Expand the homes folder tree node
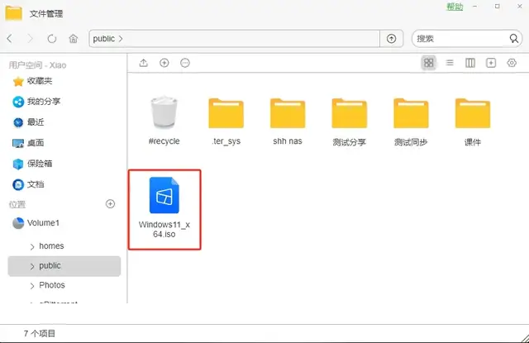Screen dimensions: 529x343 coord(32,246)
